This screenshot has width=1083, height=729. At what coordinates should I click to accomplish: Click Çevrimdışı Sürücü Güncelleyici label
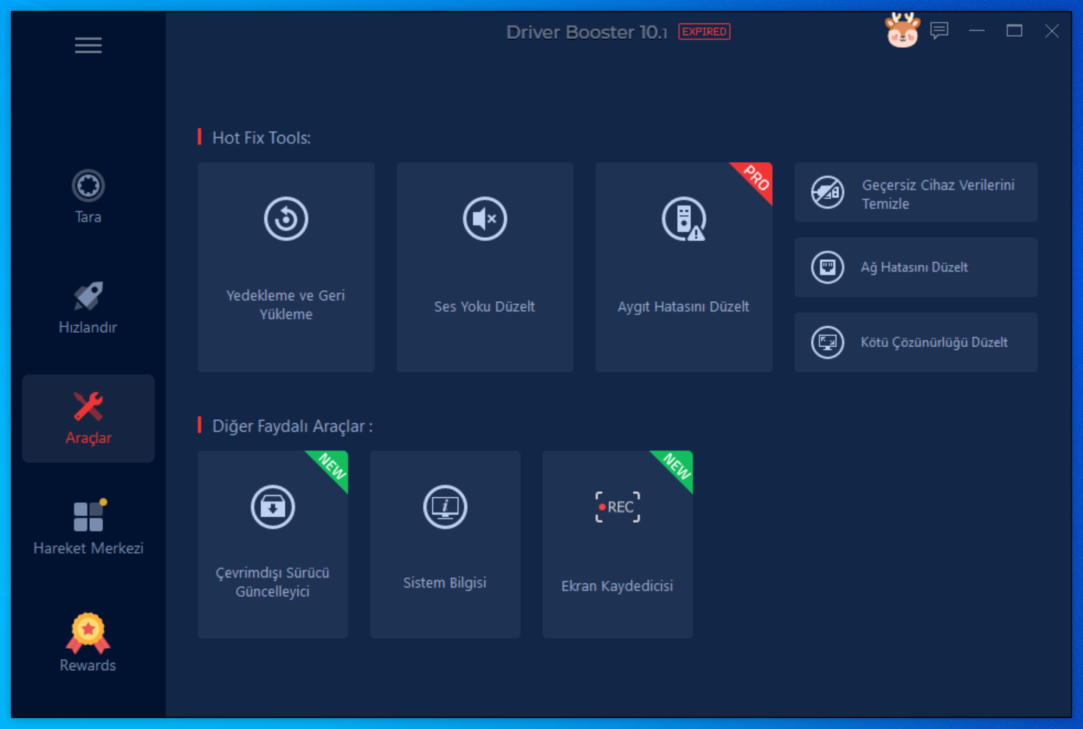[273, 582]
